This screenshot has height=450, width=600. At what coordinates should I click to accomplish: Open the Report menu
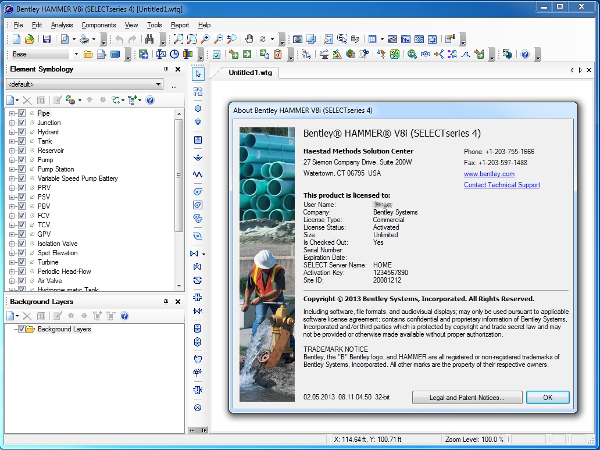pyautogui.click(x=180, y=25)
